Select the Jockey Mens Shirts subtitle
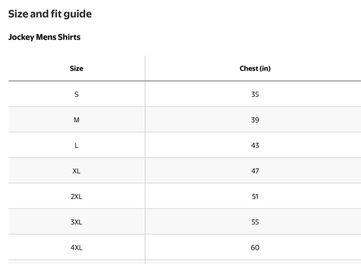Screen dimensions: 361x264 tap(45, 37)
